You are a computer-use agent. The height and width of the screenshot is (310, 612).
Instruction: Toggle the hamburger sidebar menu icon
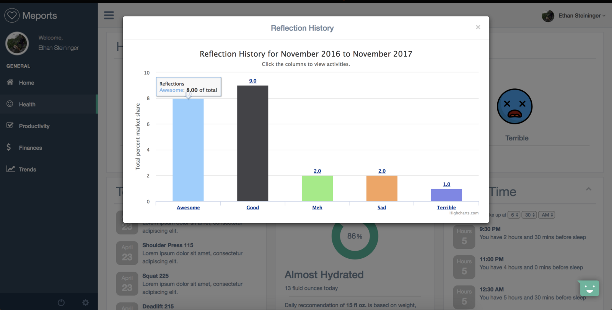[x=109, y=15]
